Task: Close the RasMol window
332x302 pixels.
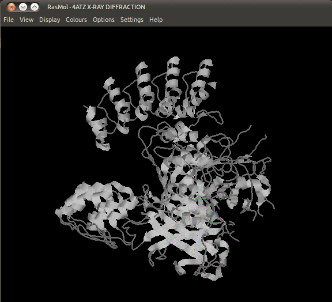Action: [11, 7]
